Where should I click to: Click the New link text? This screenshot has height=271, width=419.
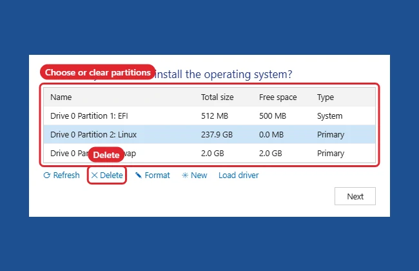199,176
